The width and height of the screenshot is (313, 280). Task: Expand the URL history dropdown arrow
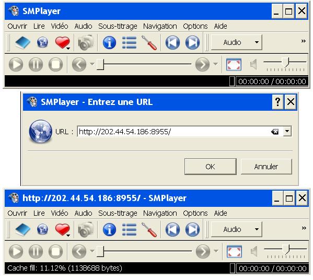(x=287, y=131)
